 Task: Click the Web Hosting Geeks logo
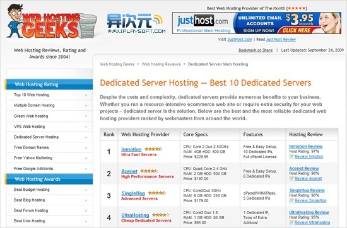[51, 21]
